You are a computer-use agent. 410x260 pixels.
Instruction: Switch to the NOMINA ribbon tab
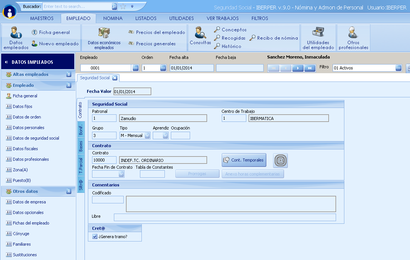tap(113, 18)
